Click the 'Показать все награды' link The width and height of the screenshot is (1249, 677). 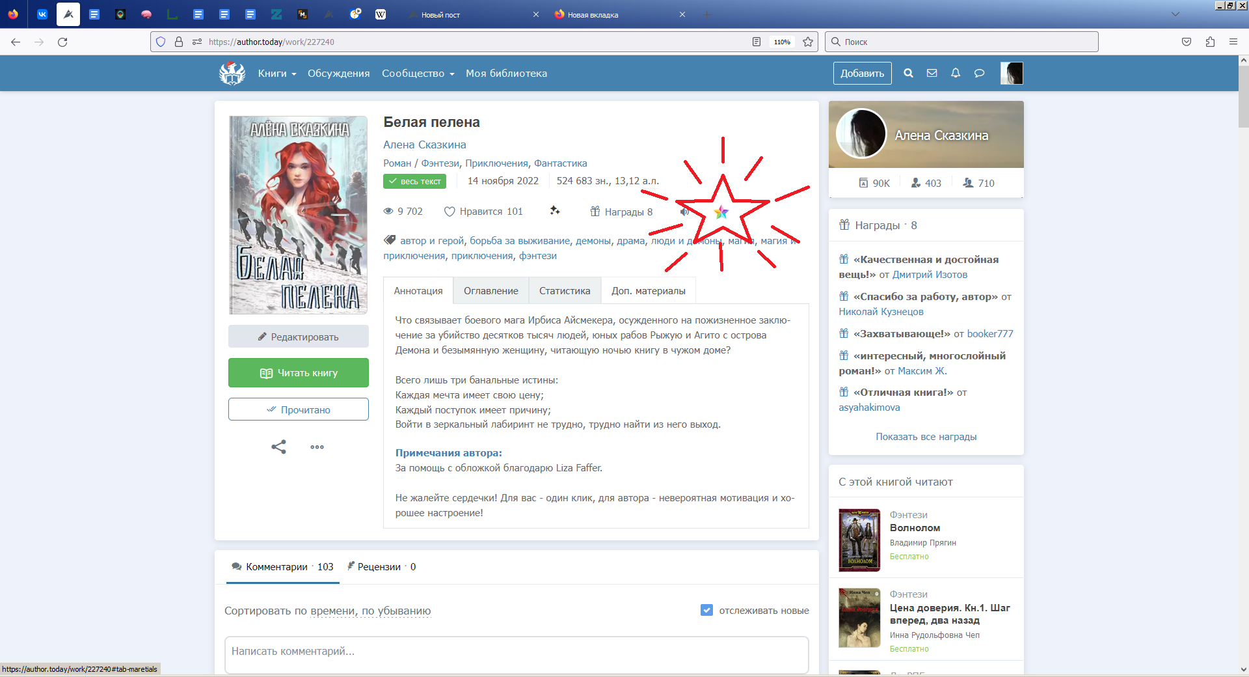point(926,437)
